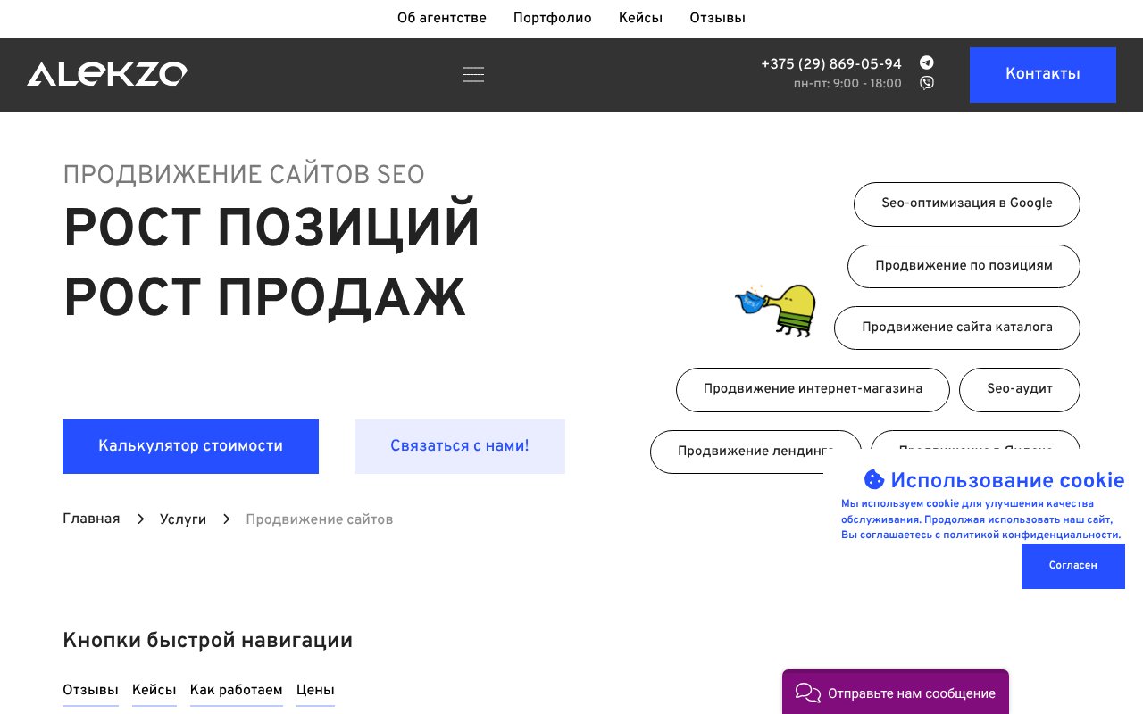Select Портфолио in the top menu

(552, 18)
